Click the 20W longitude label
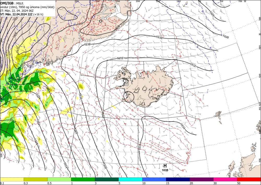 [x=138, y=1]
